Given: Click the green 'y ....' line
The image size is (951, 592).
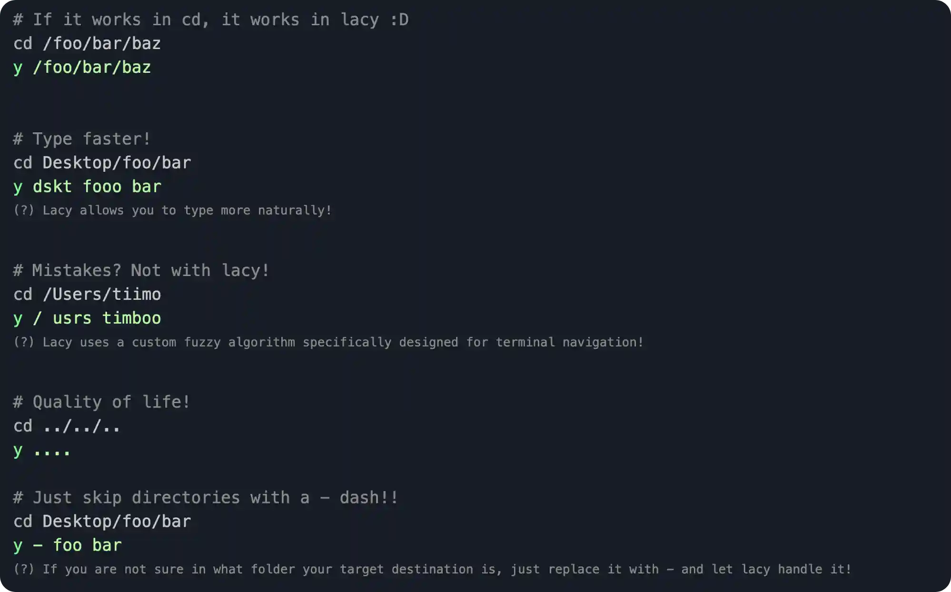Looking at the screenshot, I should click(42, 450).
